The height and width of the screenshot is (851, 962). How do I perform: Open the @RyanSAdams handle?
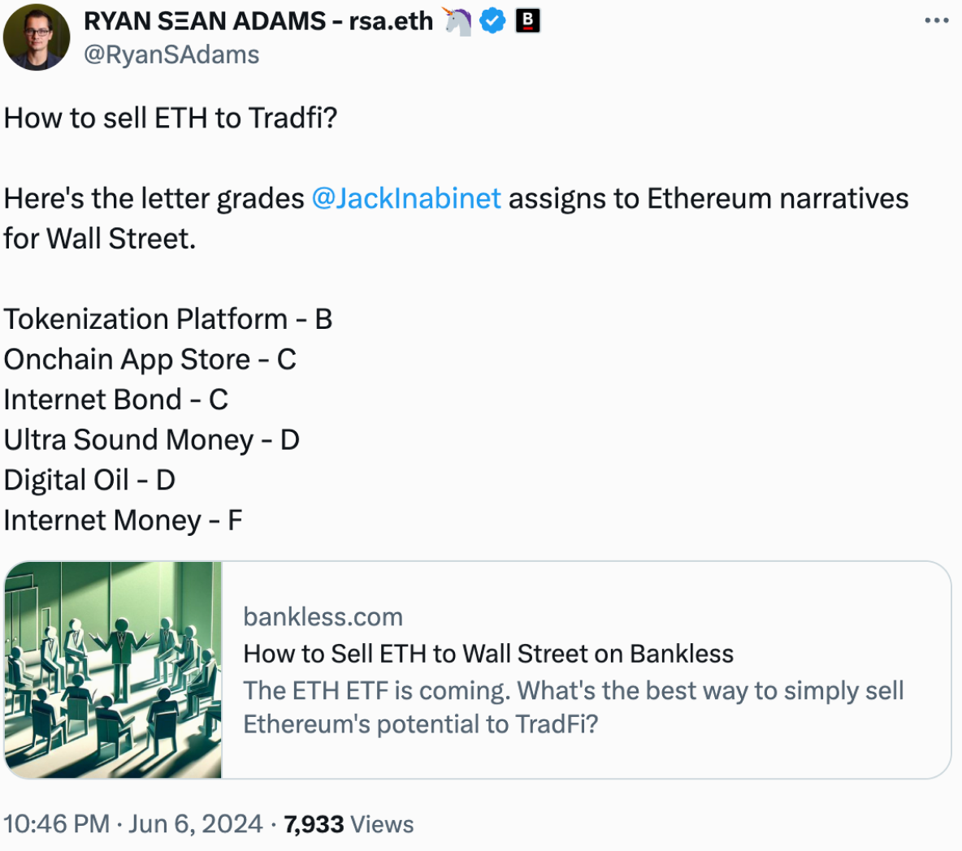pyautogui.click(x=171, y=54)
